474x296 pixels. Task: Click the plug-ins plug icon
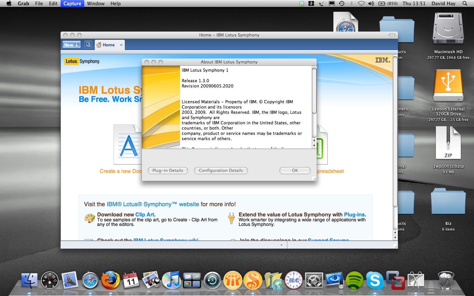click(231, 218)
